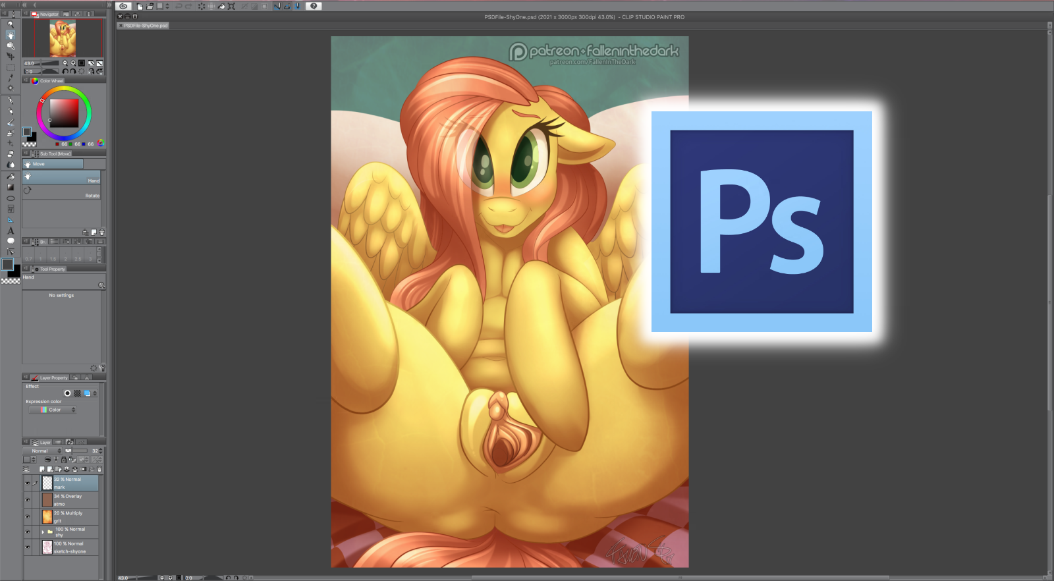Select the Pencil tool
The image size is (1054, 581).
[11, 111]
